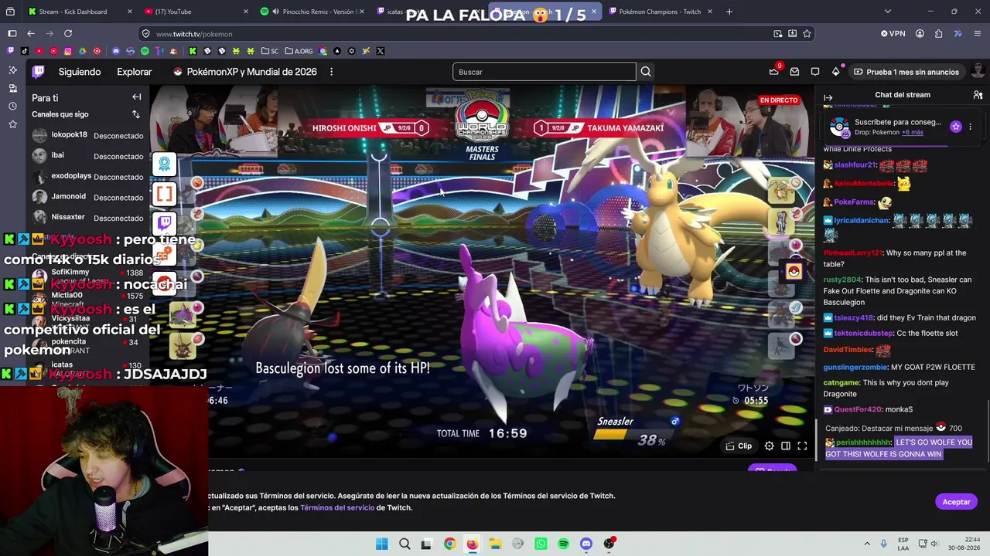Toggle fullscreen on the video player
The height and width of the screenshot is (556, 990).
pos(802,446)
